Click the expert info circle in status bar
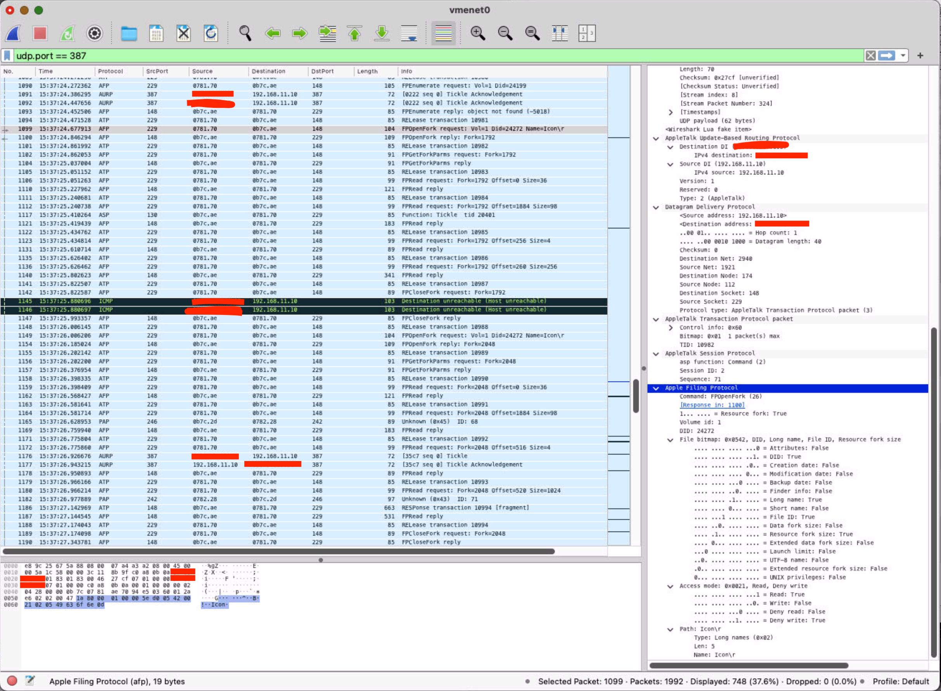941x691 pixels. pyautogui.click(x=12, y=681)
